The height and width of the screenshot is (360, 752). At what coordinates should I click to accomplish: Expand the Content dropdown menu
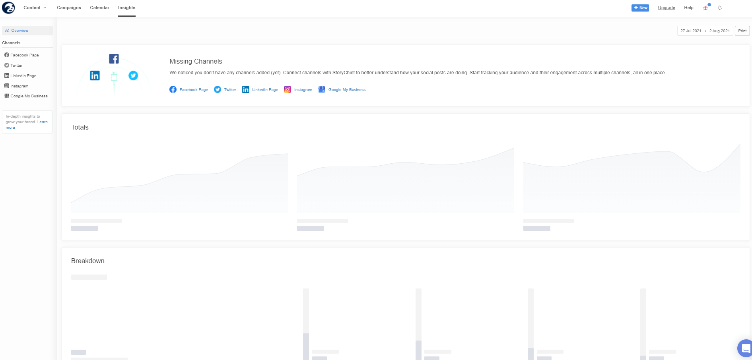click(x=35, y=8)
